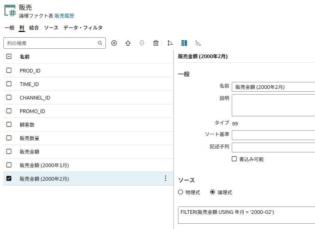
Task: Select the 販売数量 column row
Action: (x=89, y=138)
